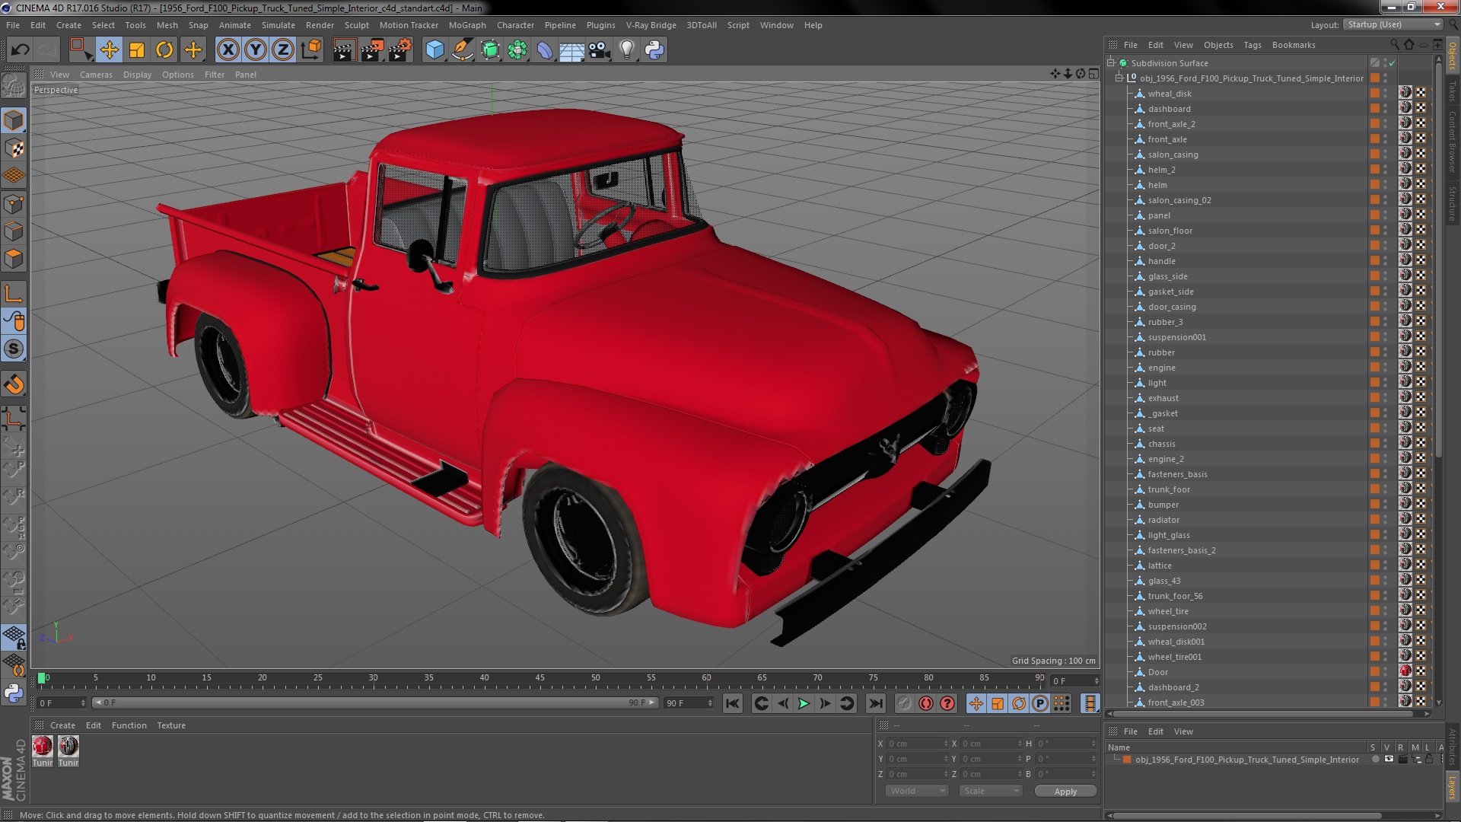Click the Python icon in top toolbar
1461x822 pixels.
click(654, 50)
